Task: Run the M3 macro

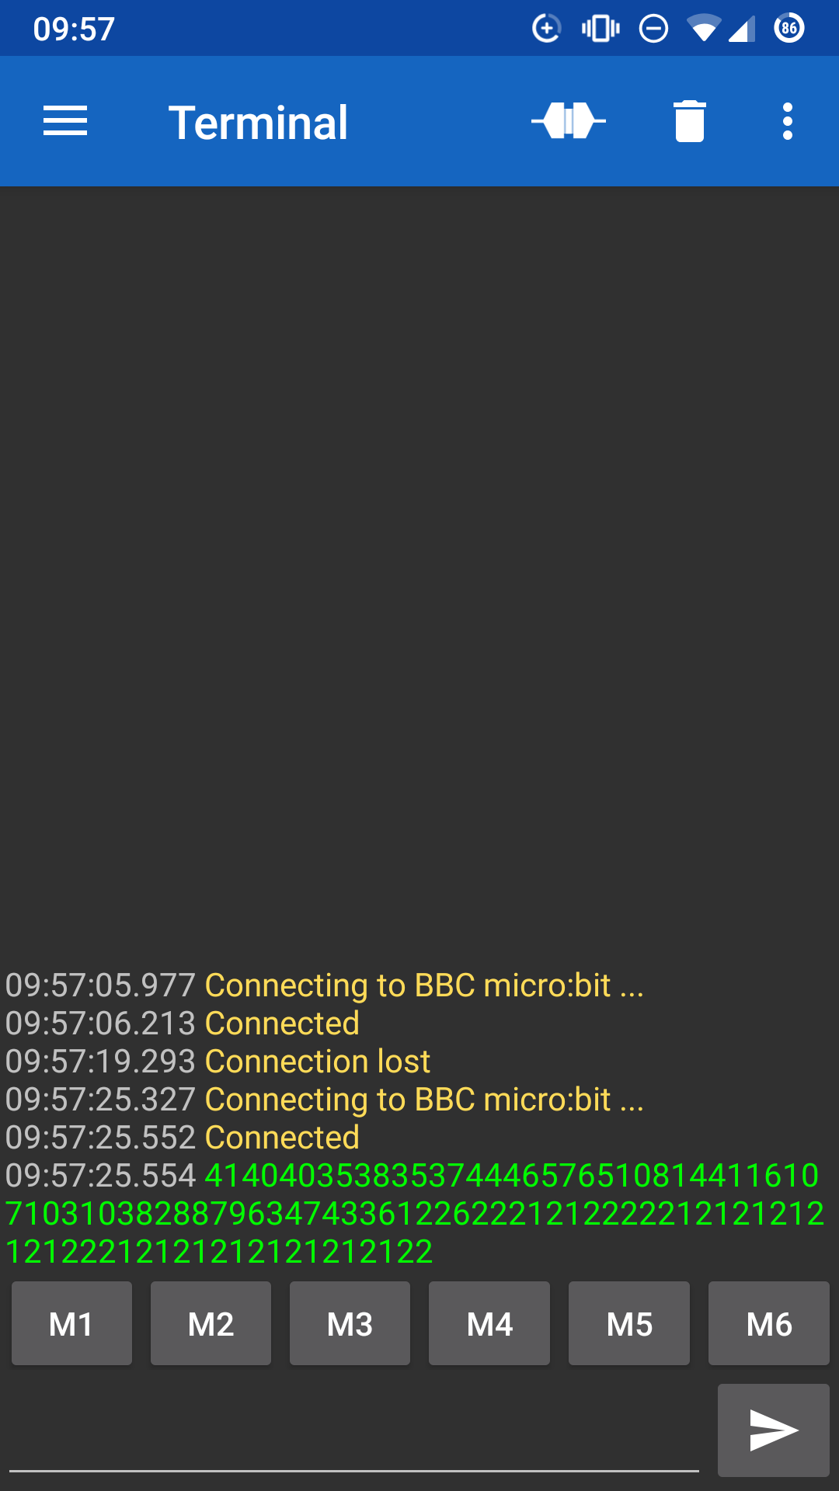Action: point(350,1323)
